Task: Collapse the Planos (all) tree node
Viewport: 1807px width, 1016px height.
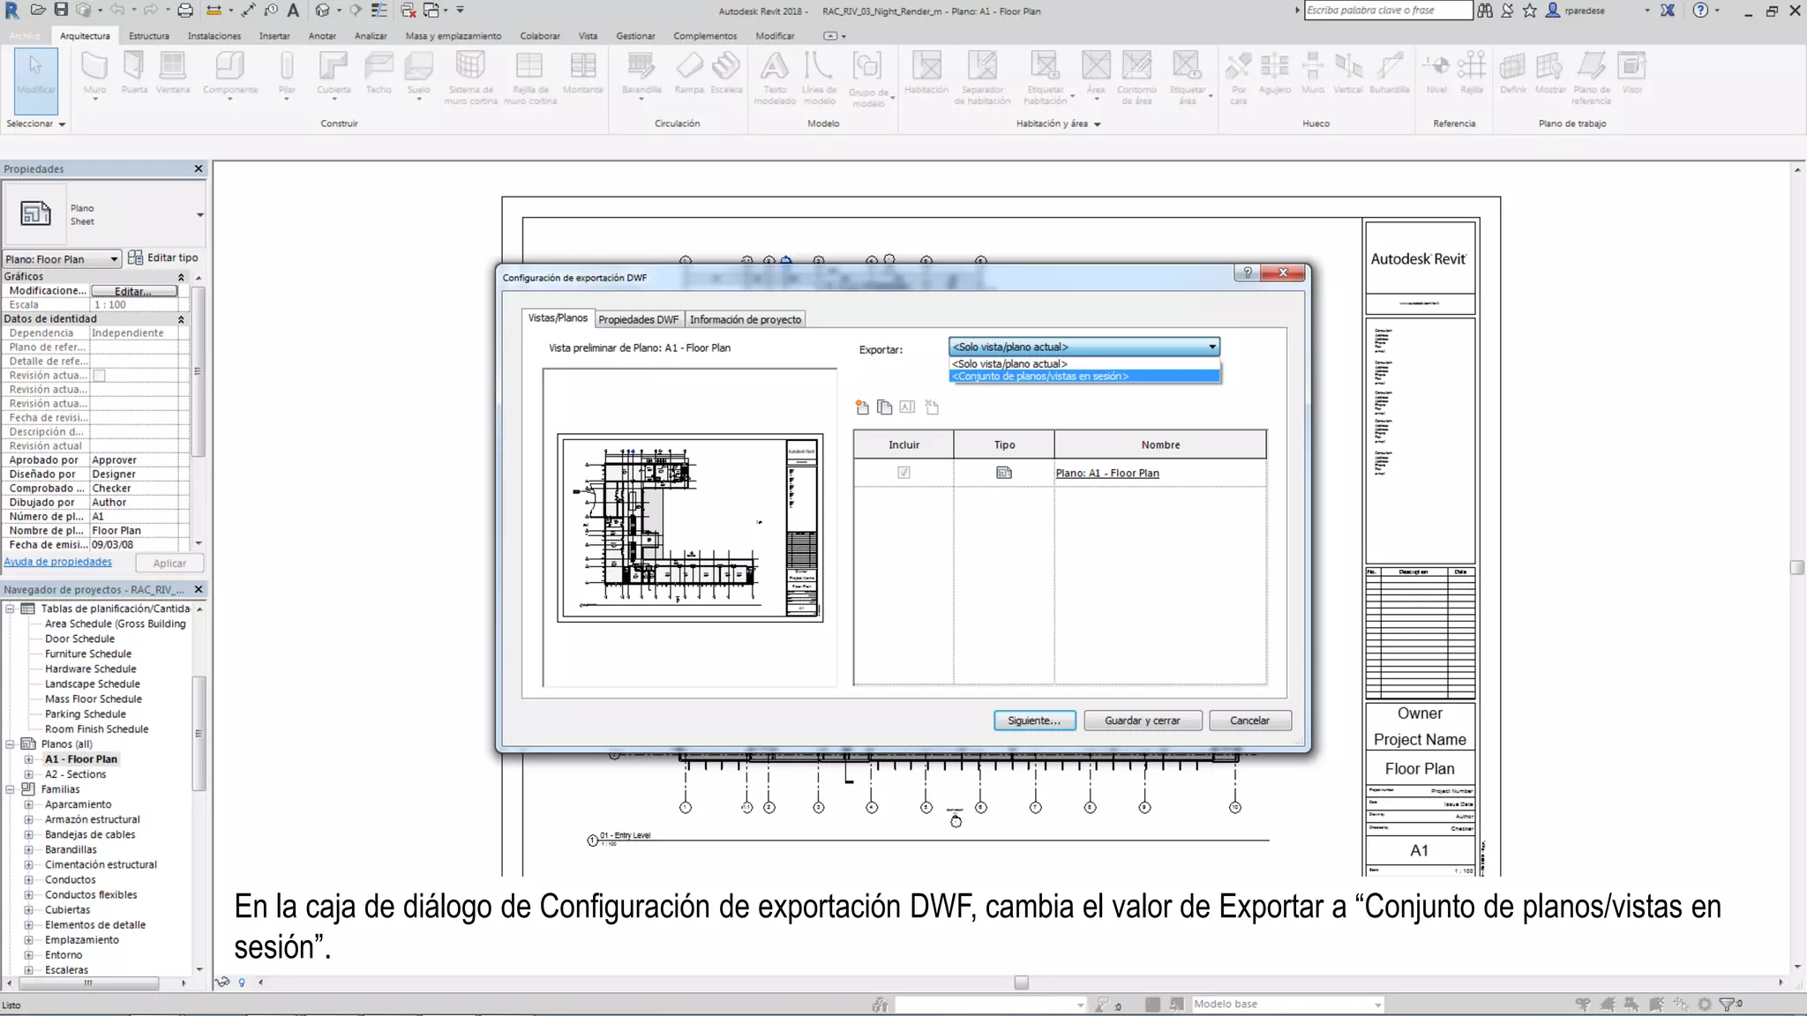Action: (x=10, y=744)
